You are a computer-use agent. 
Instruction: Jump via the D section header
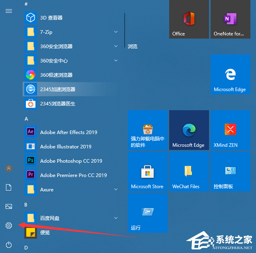pos(26,248)
